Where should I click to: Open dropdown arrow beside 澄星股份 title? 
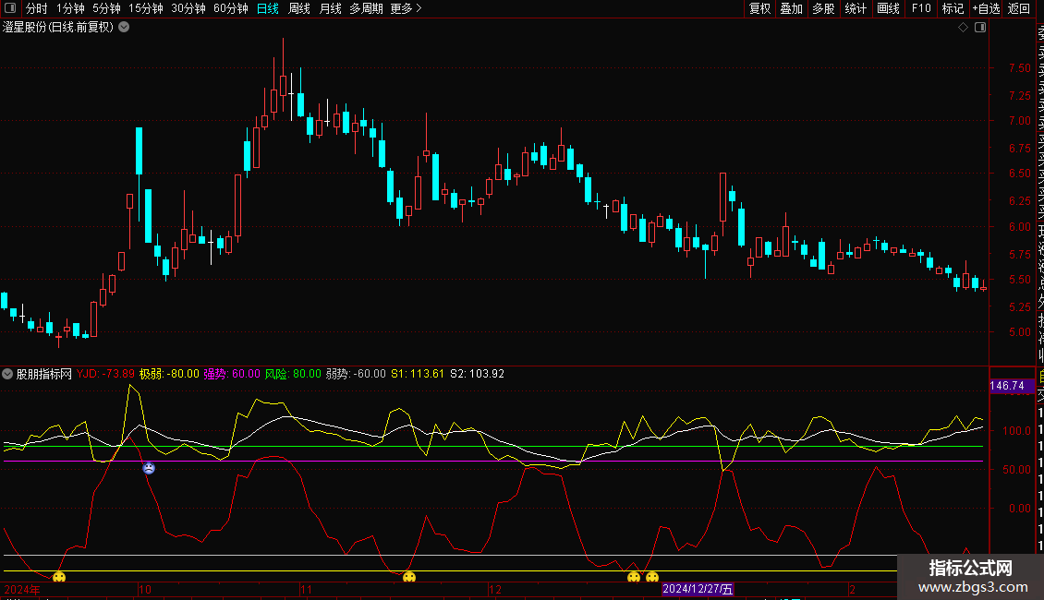124,27
